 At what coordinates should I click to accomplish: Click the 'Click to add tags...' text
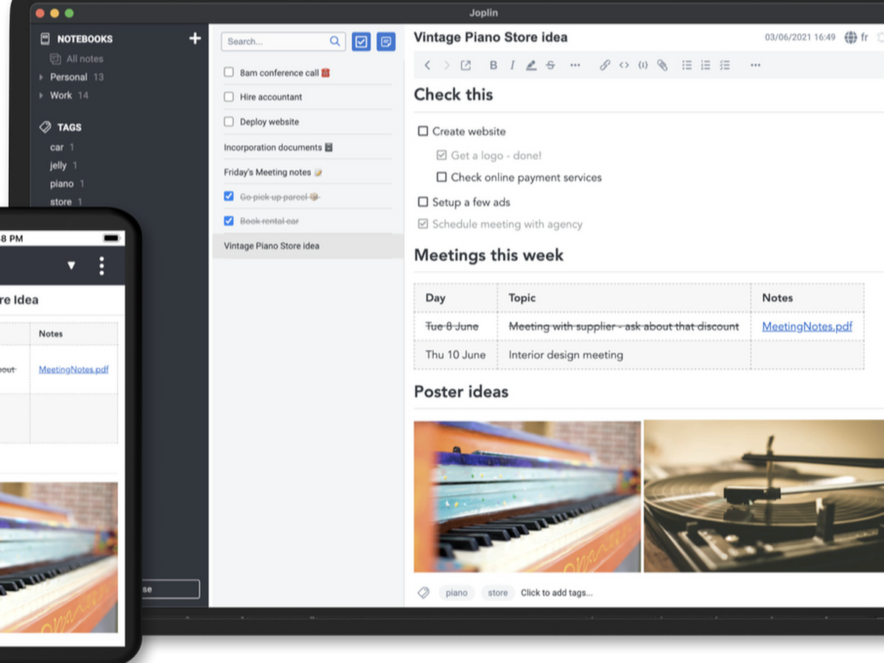pyautogui.click(x=556, y=593)
